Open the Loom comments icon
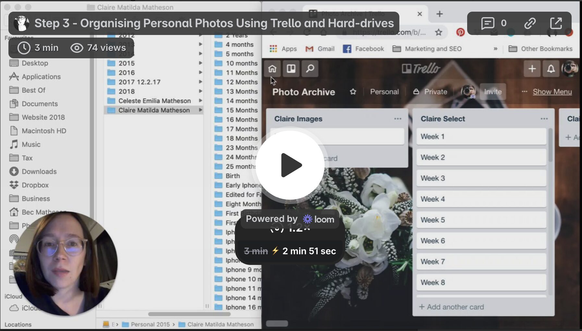This screenshot has height=331, width=582. click(488, 23)
